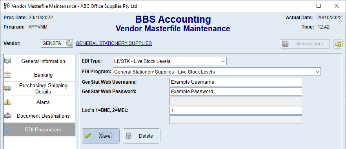Select the Document Destinations tab
Viewport: 346px width, 149px height.
[x=39, y=116]
